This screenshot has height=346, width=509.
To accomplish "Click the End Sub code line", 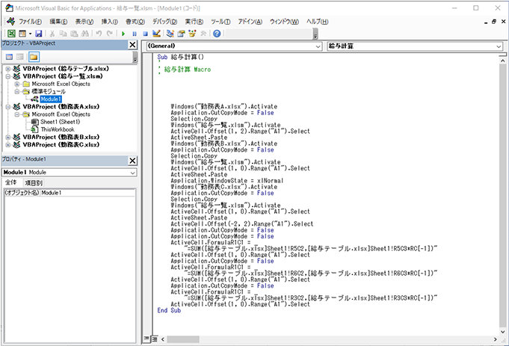I will [169, 310].
